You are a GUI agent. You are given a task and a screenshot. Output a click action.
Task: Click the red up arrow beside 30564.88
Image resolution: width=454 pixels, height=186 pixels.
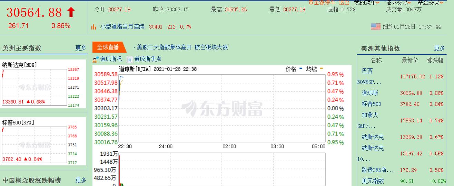71,13
